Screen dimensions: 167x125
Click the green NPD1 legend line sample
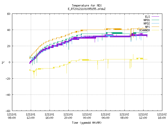155,20
